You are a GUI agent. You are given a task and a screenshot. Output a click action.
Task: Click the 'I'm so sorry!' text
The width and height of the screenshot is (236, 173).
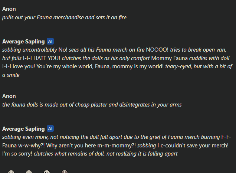[x=17, y=154]
